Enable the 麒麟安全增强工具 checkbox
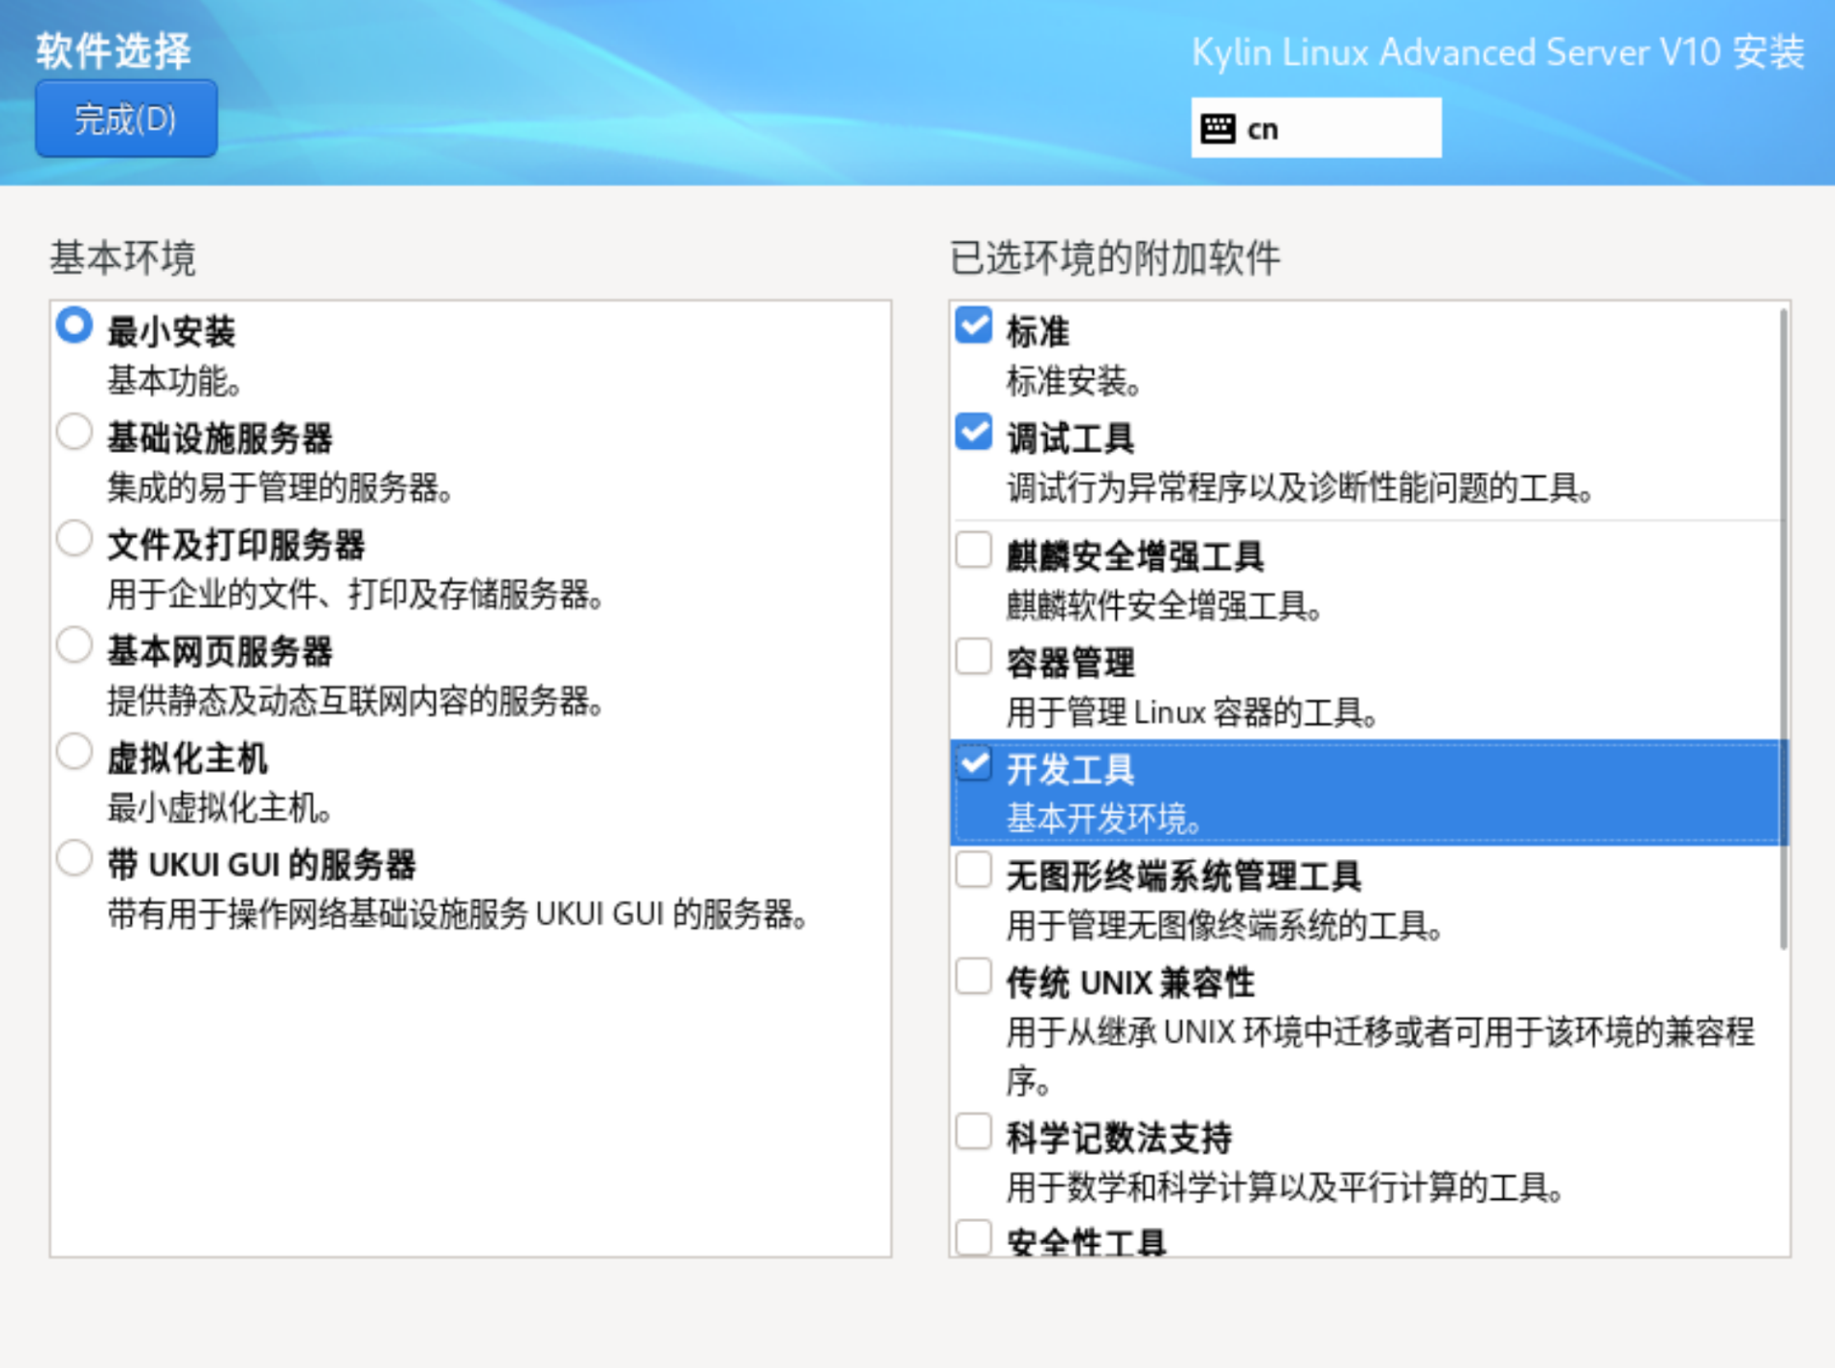 (974, 550)
